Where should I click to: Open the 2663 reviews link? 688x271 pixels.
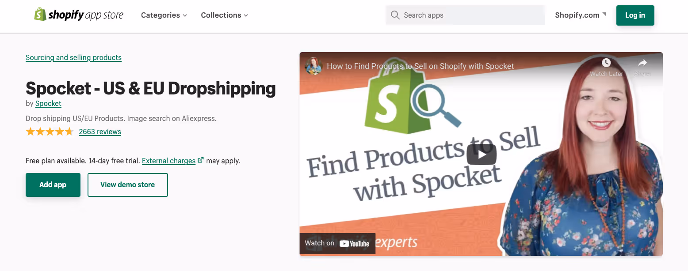coord(100,132)
